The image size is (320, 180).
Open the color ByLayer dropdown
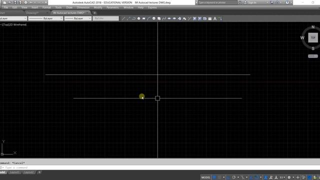[x=13, y=18]
